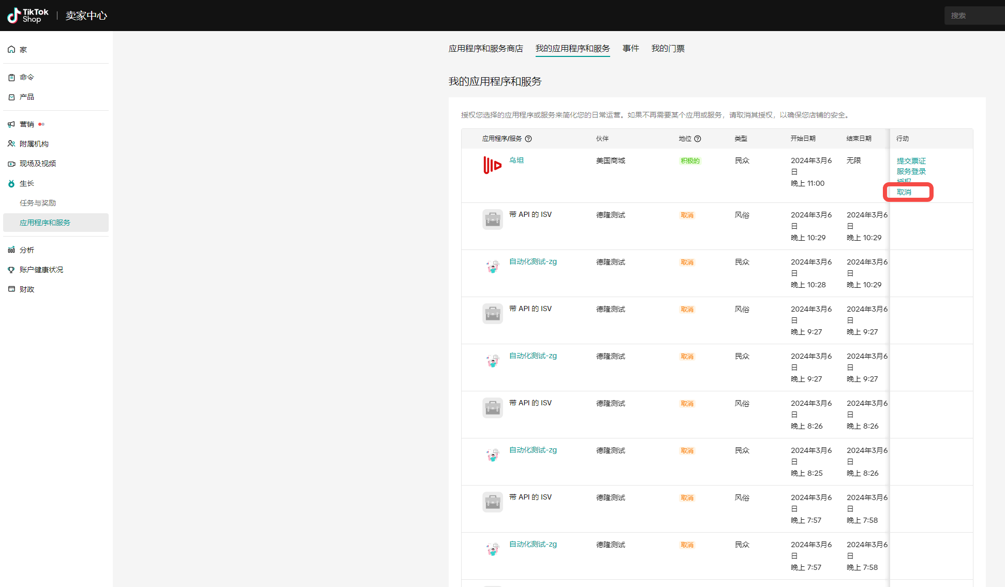The image size is (1005, 587).
Task: Click help icon beside 应用程序/服务 header
Action: point(528,139)
